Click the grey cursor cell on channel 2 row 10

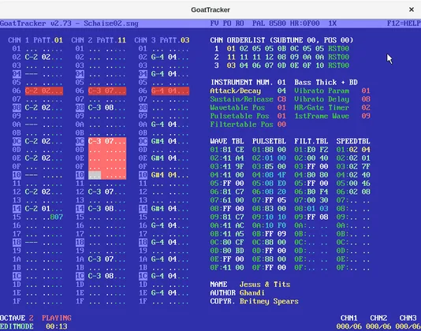pos(95,175)
